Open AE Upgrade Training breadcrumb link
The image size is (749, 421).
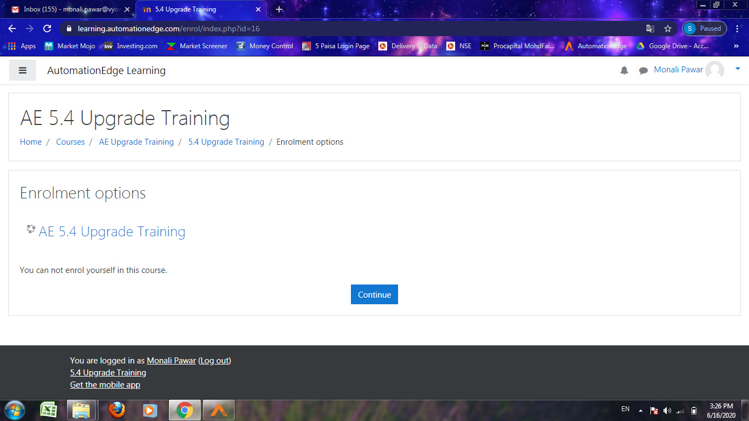click(136, 142)
